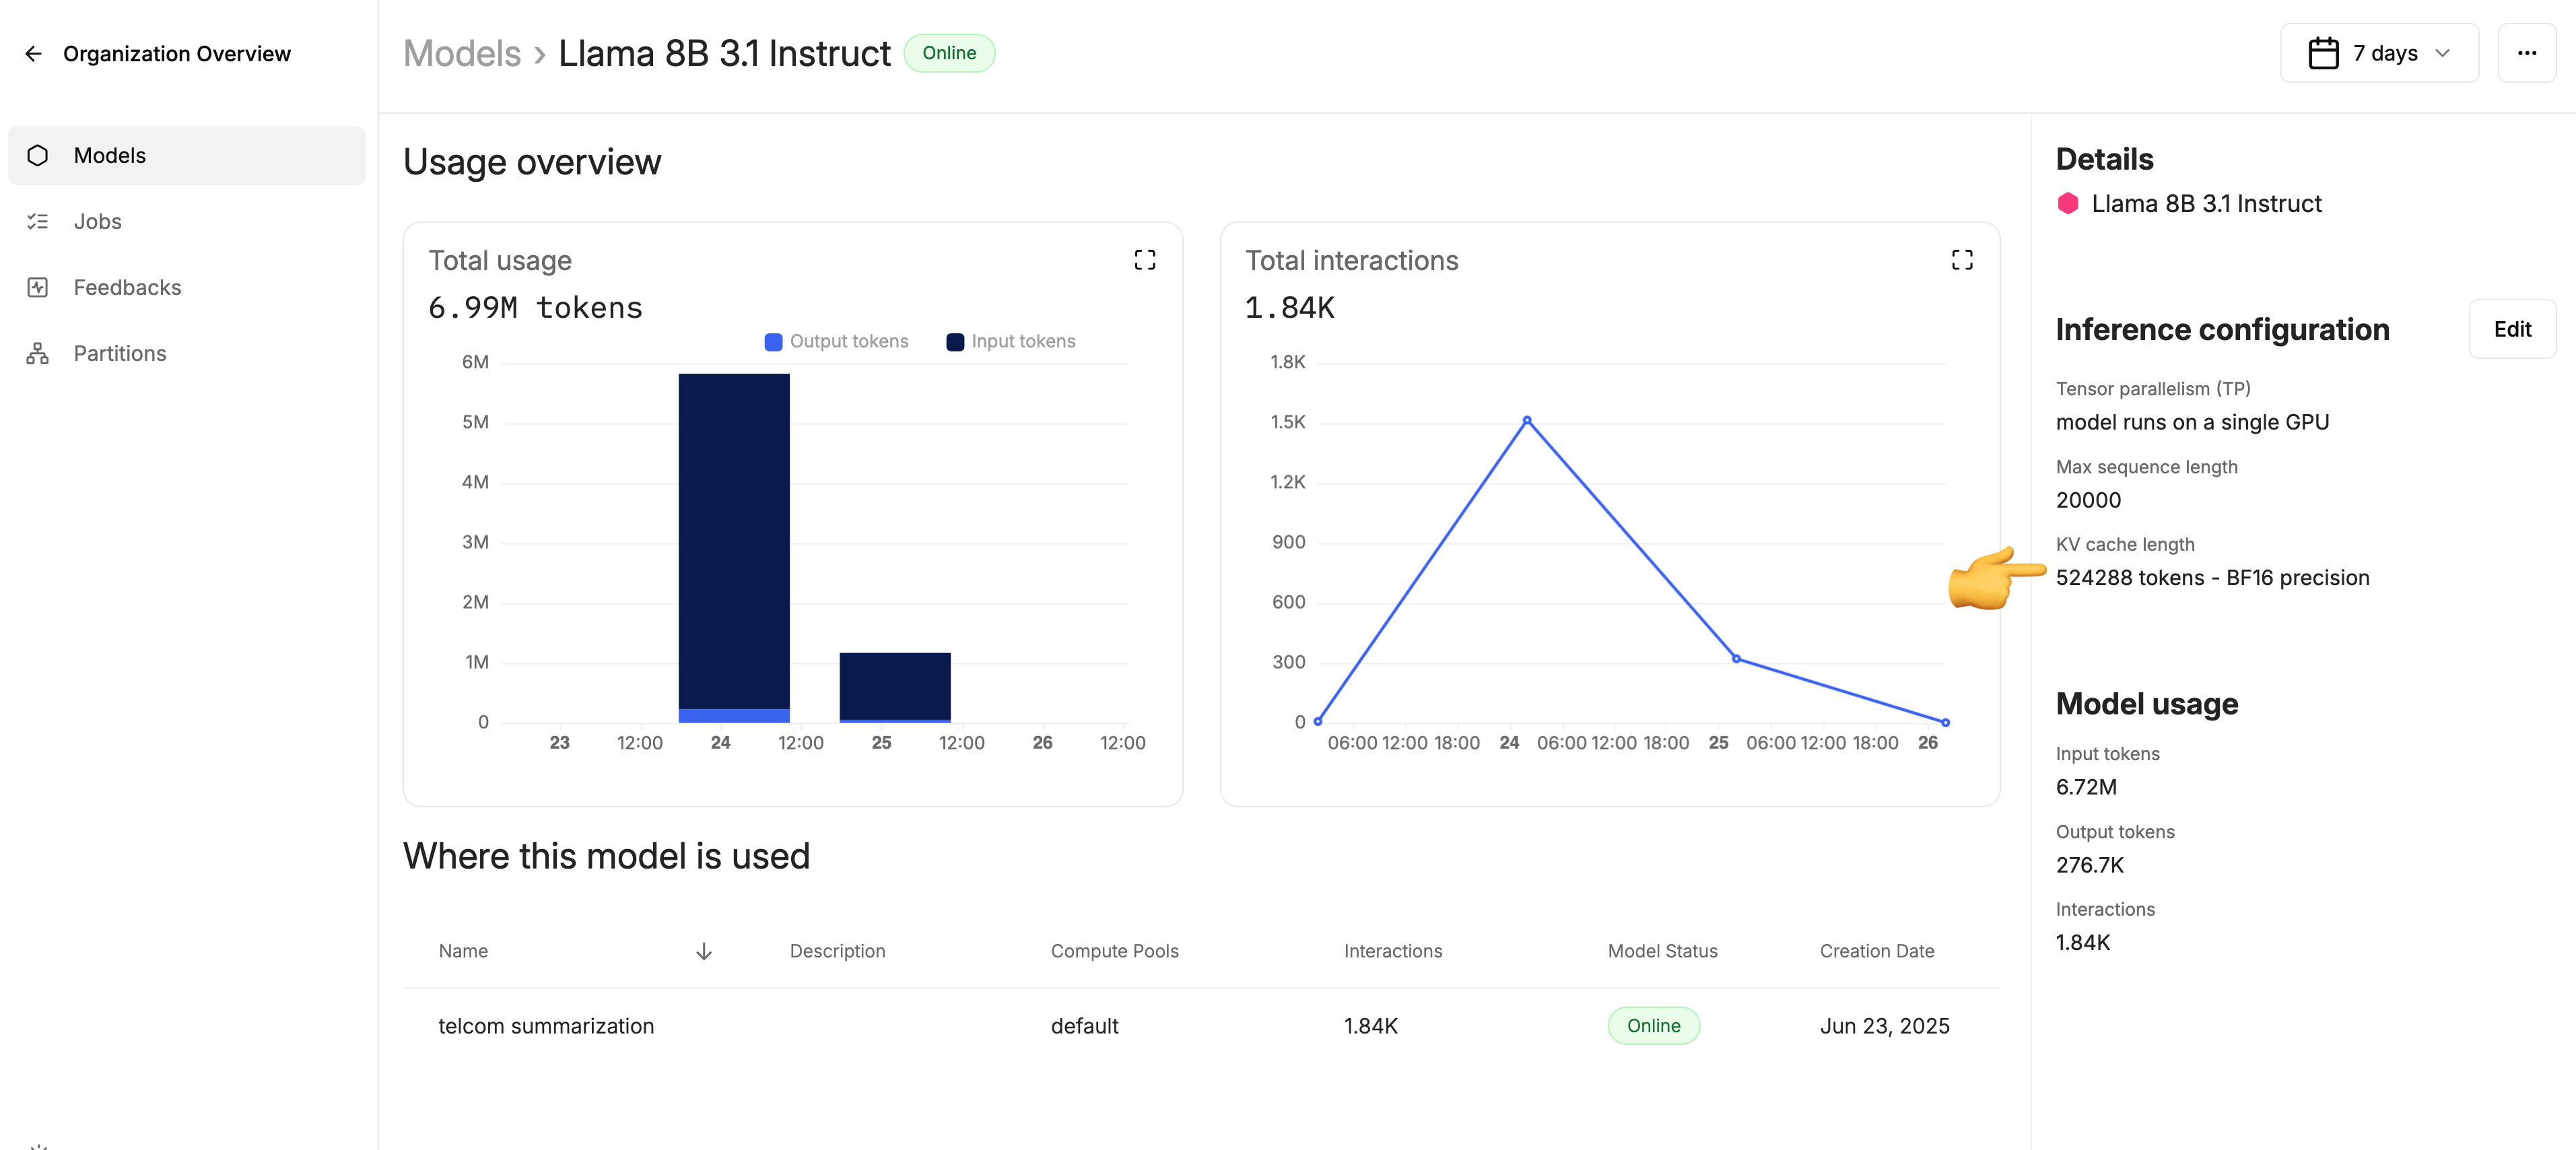Toggle Input tokens legend series
Screen dimensions: 2576x1150
[x=1010, y=342]
